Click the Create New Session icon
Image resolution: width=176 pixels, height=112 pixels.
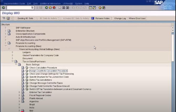(x=90, y=8)
